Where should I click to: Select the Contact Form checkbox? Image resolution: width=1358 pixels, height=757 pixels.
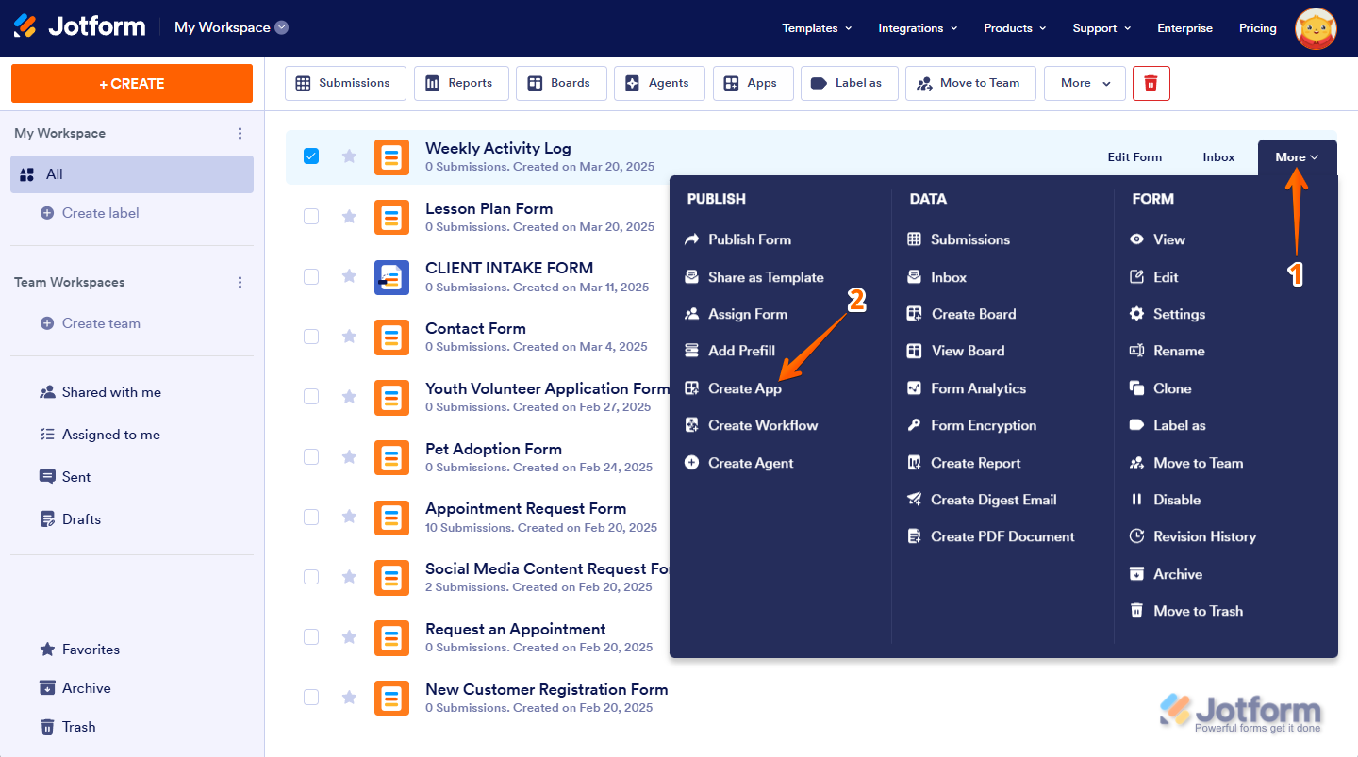pyautogui.click(x=311, y=337)
